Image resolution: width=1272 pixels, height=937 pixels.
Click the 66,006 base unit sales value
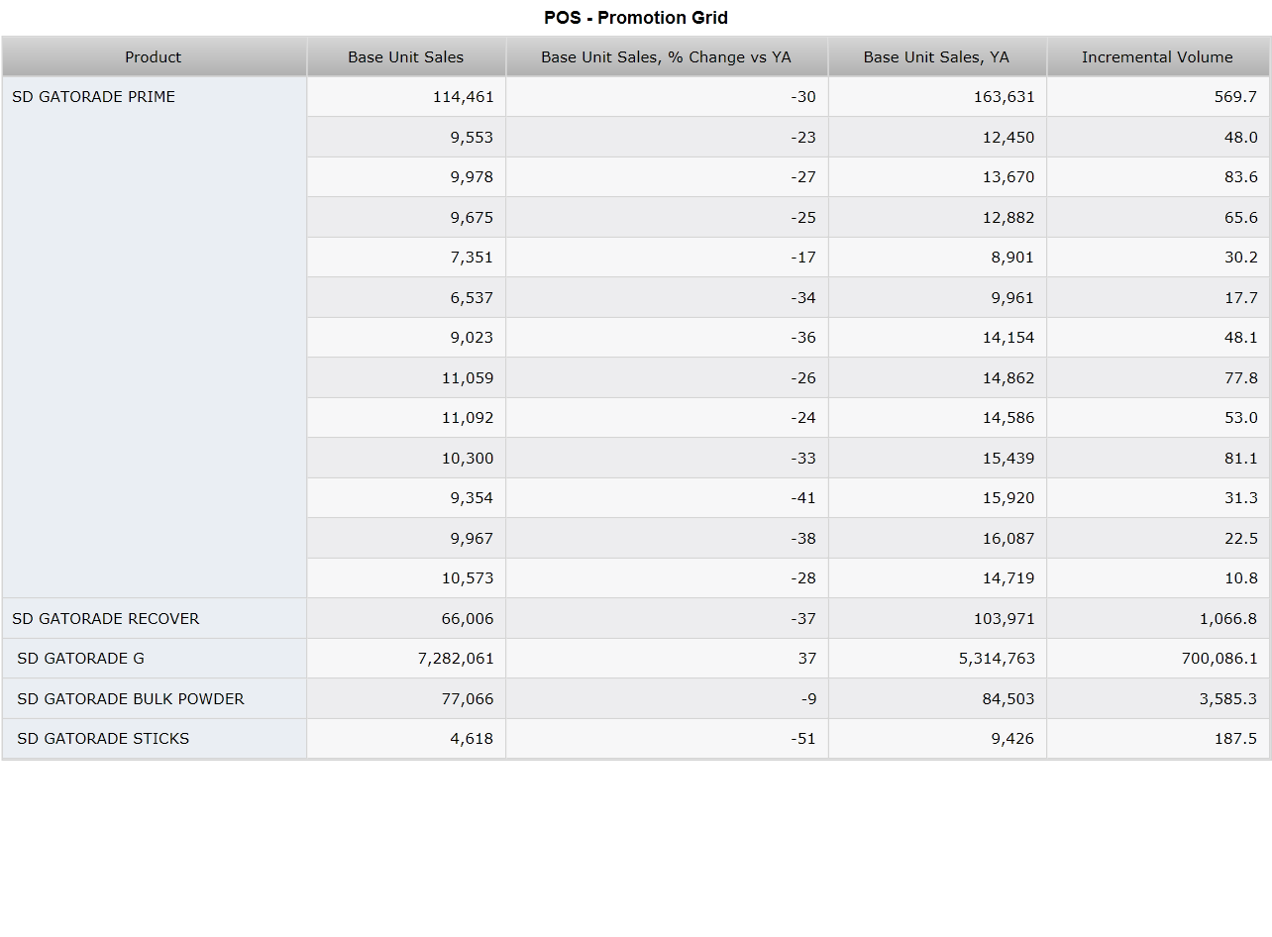coord(406,618)
